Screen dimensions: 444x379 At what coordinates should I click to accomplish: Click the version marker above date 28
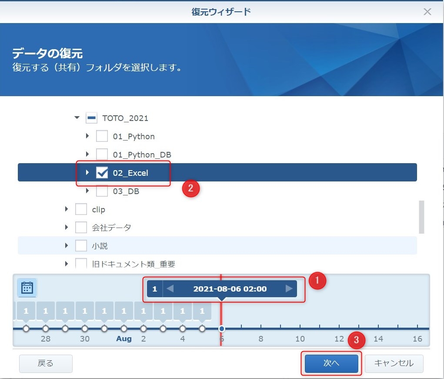click(x=46, y=311)
